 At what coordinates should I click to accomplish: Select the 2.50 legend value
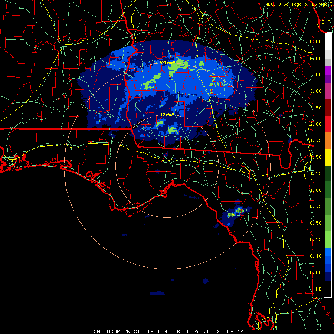point(316,108)
